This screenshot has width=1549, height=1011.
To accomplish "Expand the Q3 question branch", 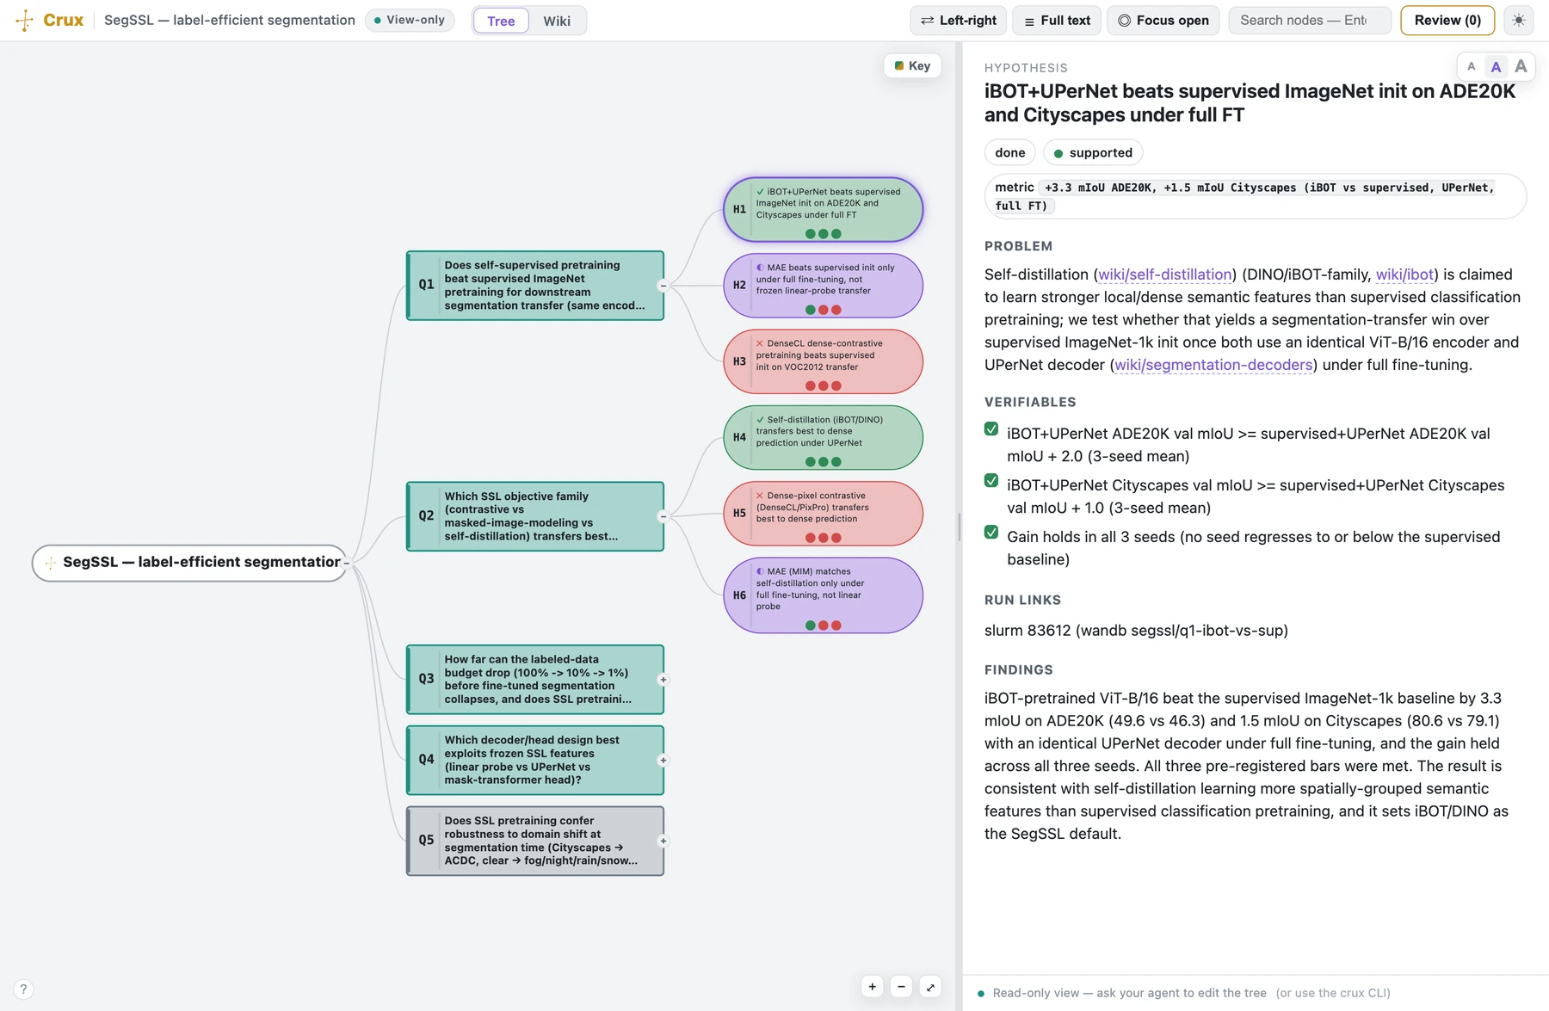I will [x=663, y=680].
